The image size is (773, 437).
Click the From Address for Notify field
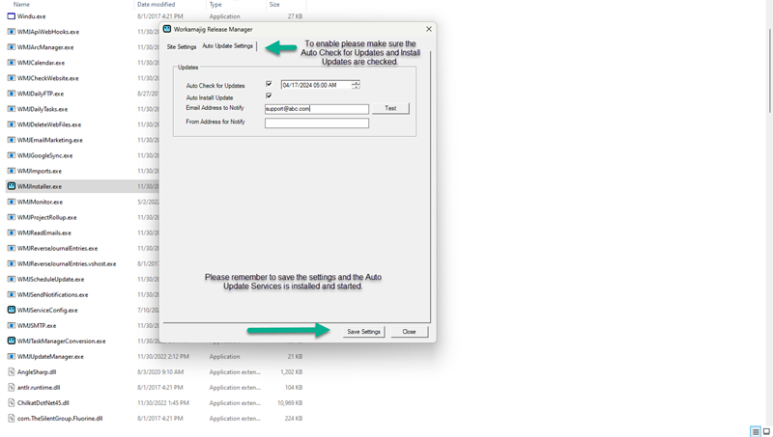point(317,123)
